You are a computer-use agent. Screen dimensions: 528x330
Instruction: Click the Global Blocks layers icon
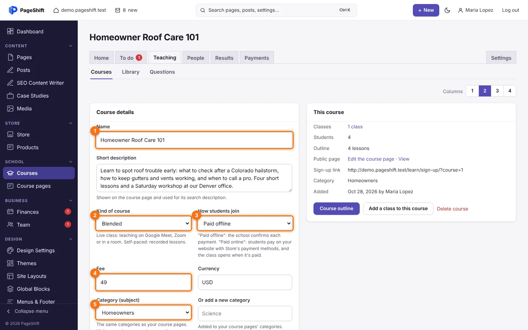[x=10, y=289]
